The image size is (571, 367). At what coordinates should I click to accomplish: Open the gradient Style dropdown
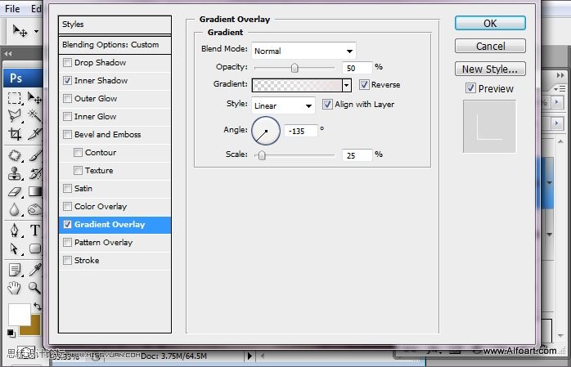pos(283,105)
